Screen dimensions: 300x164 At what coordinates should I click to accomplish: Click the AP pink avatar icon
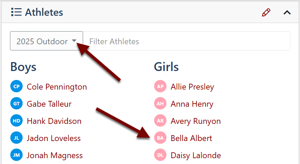point(160,86)
